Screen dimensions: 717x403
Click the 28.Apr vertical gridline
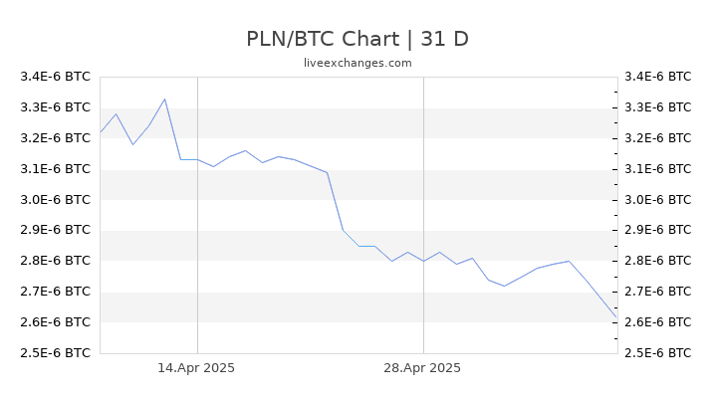(x=423, y=215)
